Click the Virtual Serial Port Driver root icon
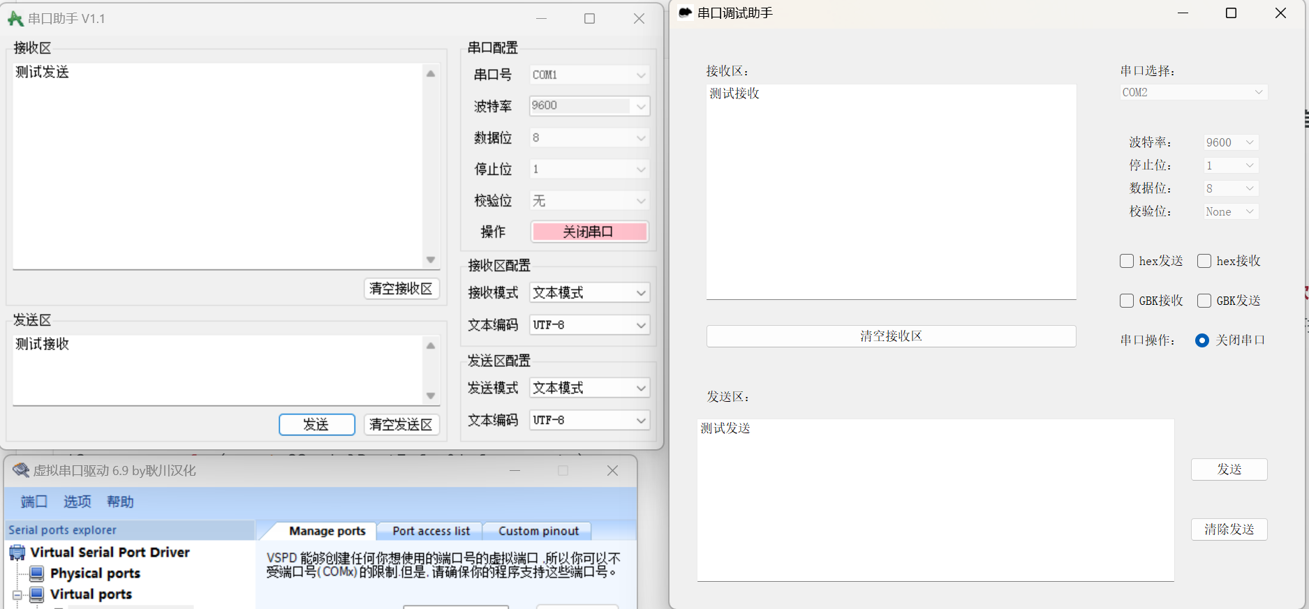 coord(17,553)
